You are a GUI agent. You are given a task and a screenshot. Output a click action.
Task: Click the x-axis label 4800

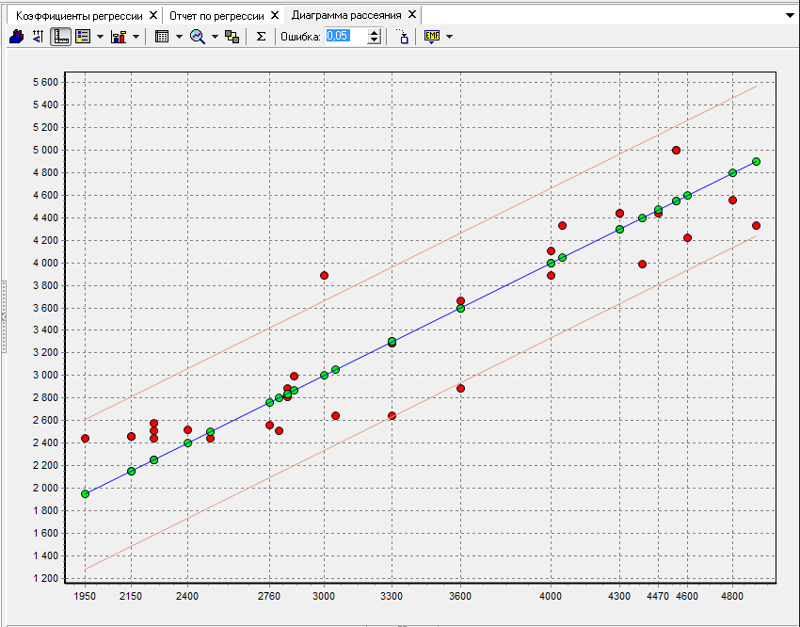[x=732, y=596]
